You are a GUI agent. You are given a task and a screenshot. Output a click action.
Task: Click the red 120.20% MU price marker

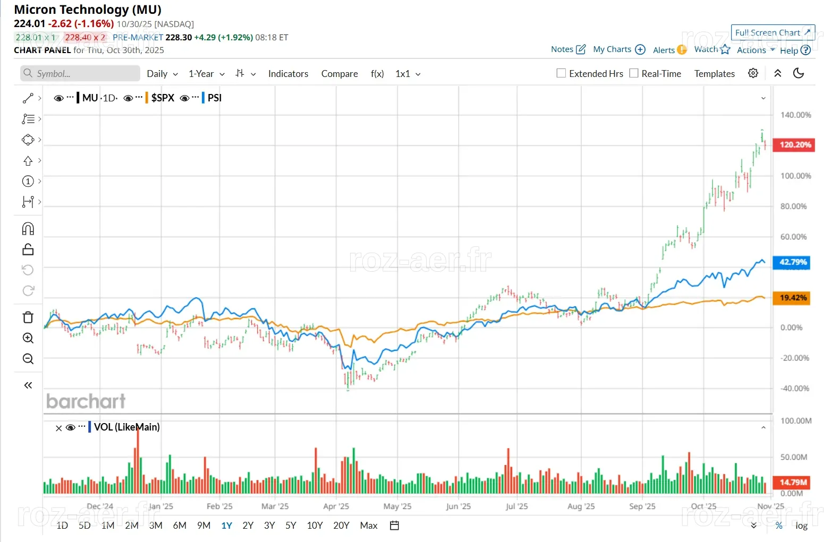794,145
